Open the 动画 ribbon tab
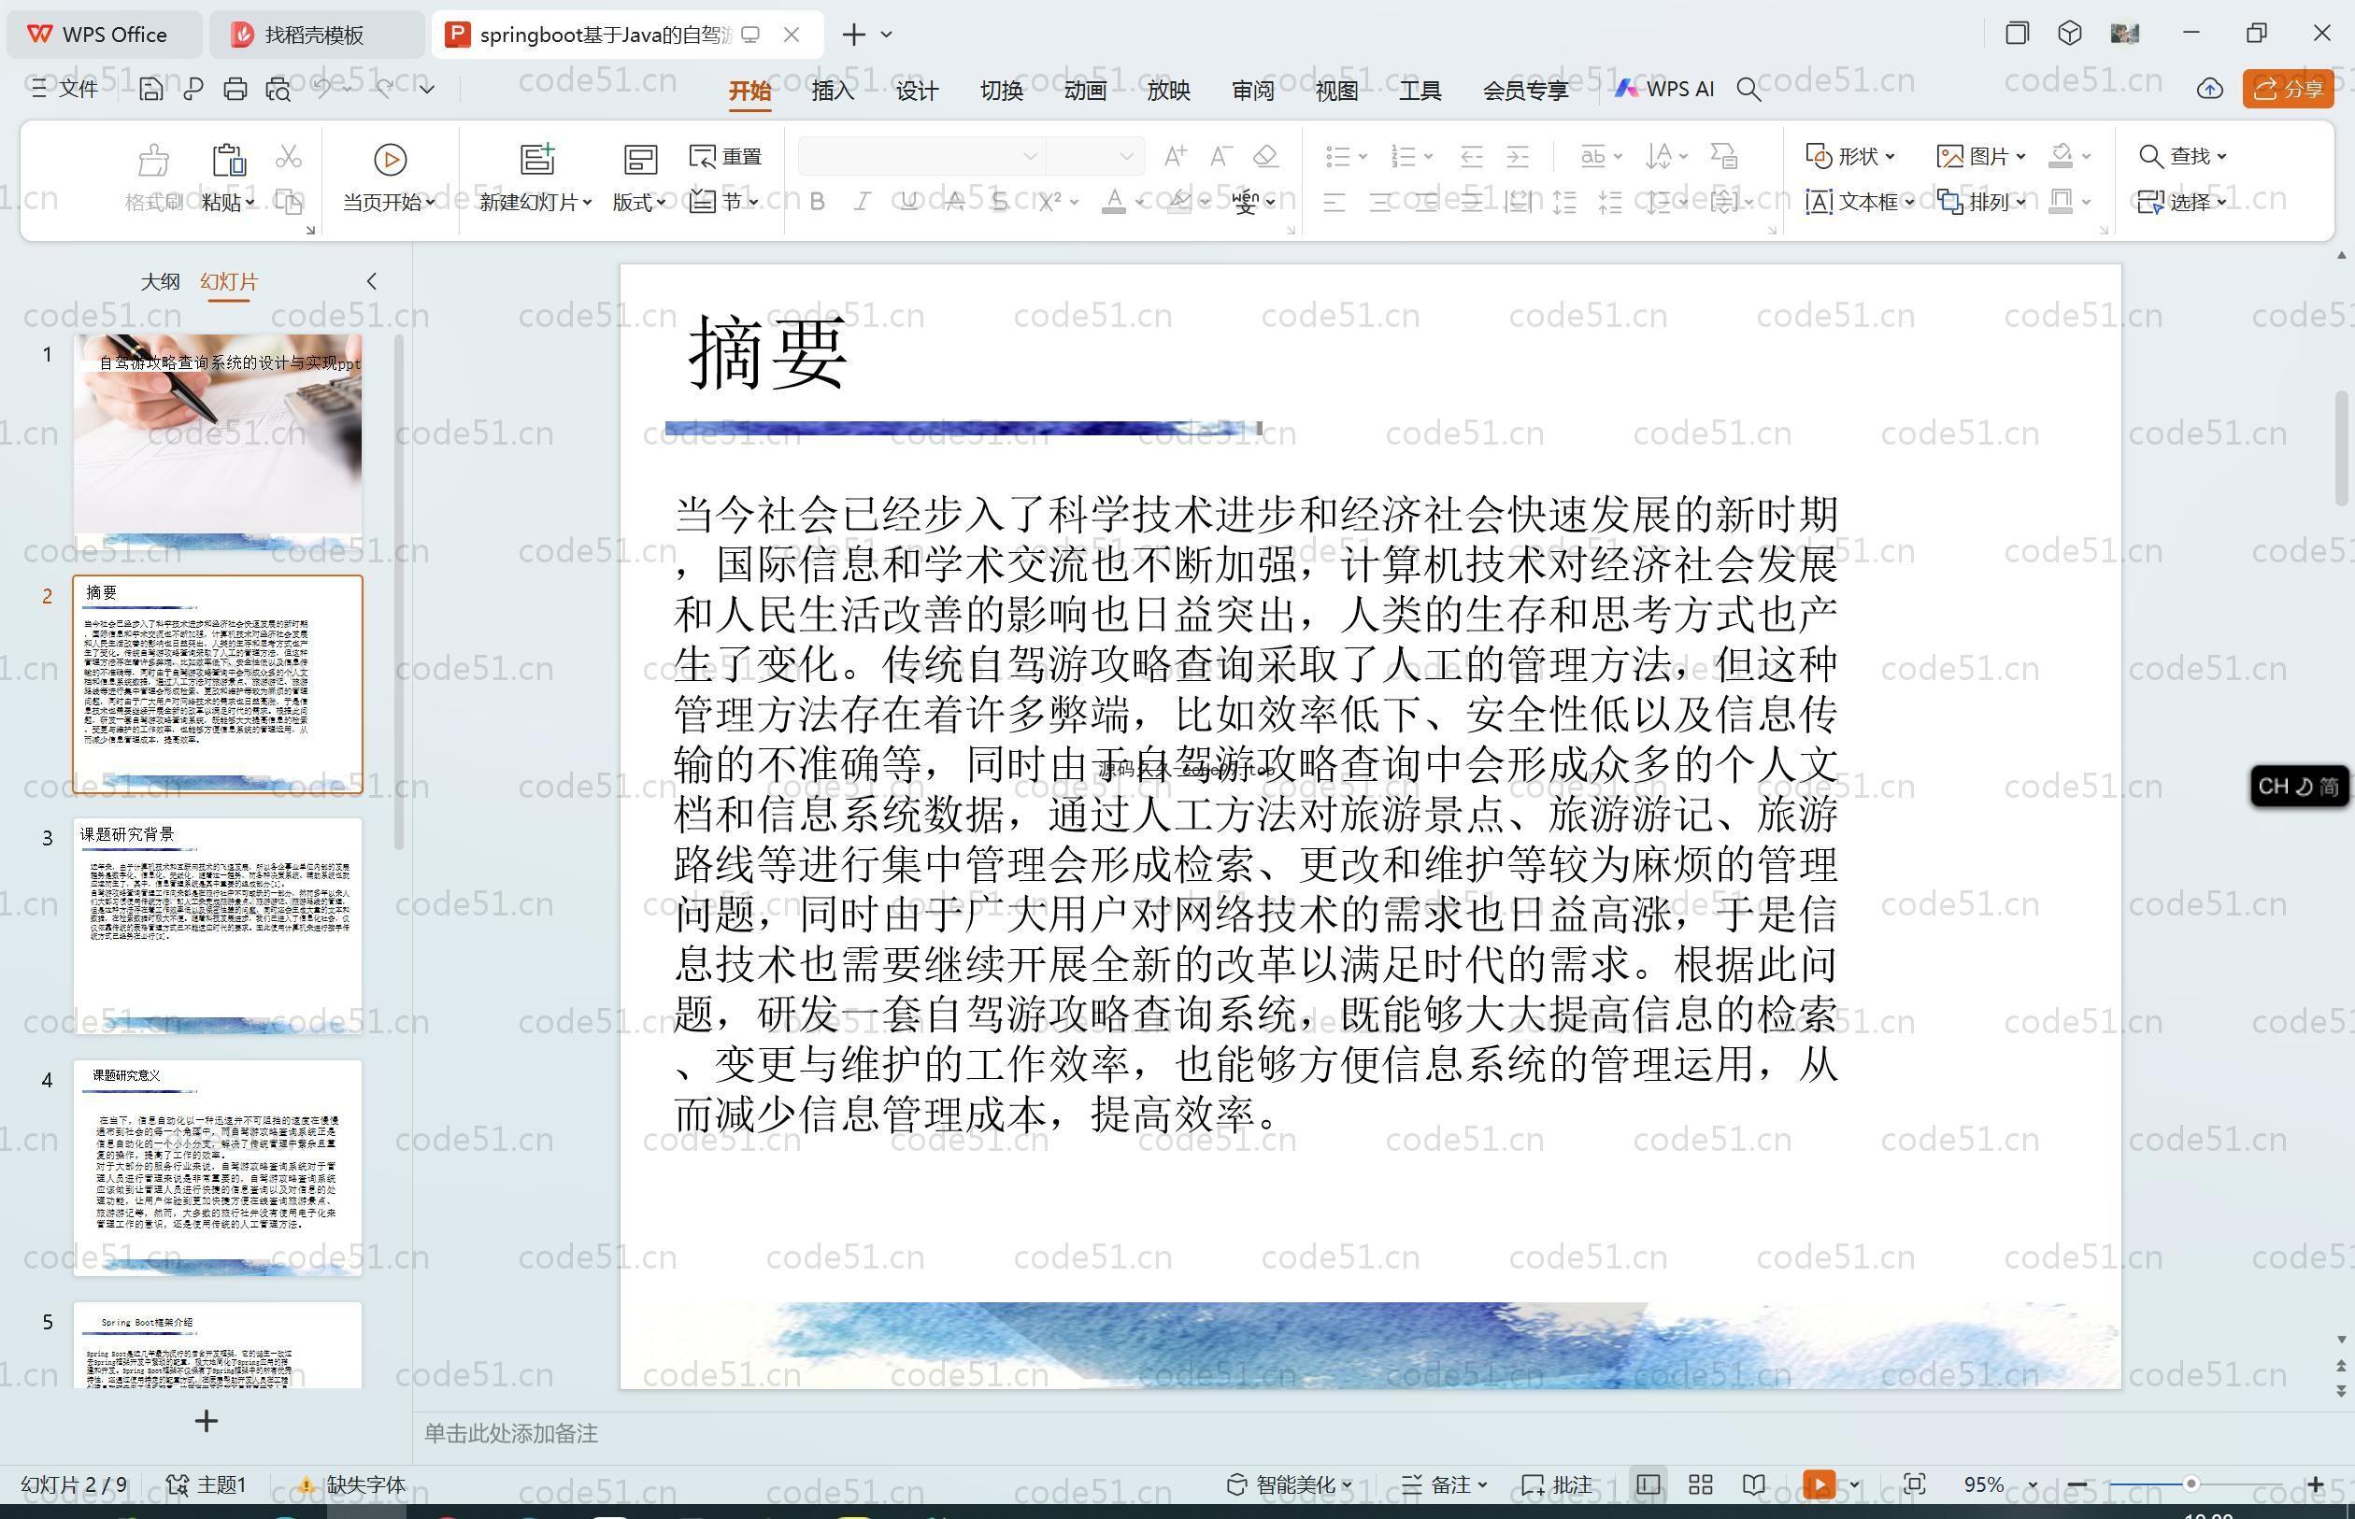The width and height of the screenshot is (2355, 1519). 1084,90
